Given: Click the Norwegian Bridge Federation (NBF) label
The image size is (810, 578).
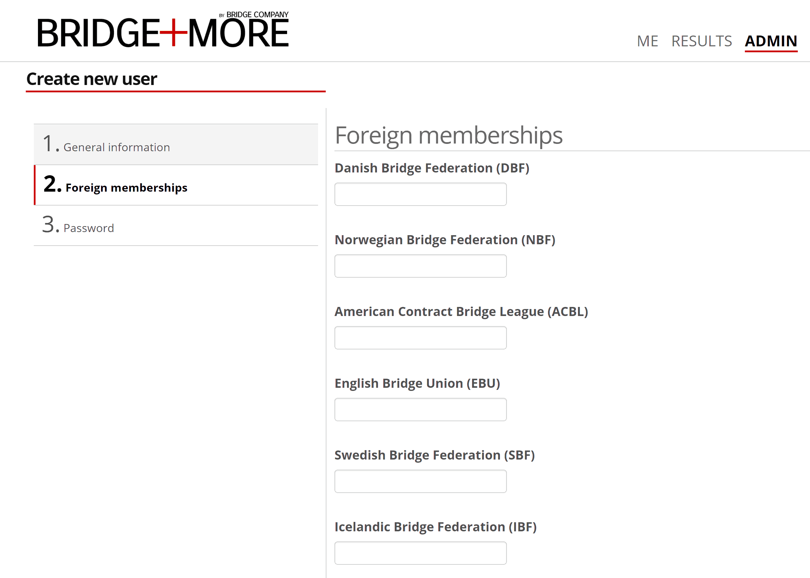Looking at the screenshot, I should click(445, 240).
